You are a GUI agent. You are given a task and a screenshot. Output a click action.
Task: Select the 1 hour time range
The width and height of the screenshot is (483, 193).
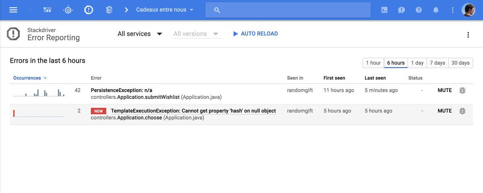(x=373, y=63)
